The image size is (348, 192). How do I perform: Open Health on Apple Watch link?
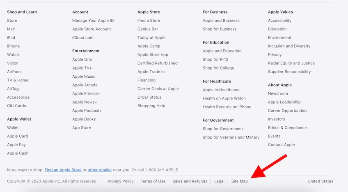pos(224,98)
